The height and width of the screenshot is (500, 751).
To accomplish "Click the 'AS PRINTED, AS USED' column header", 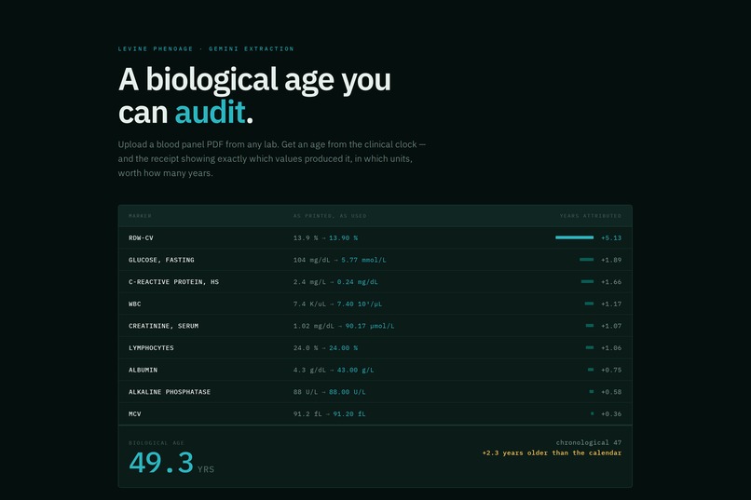I will click(330, 216).
